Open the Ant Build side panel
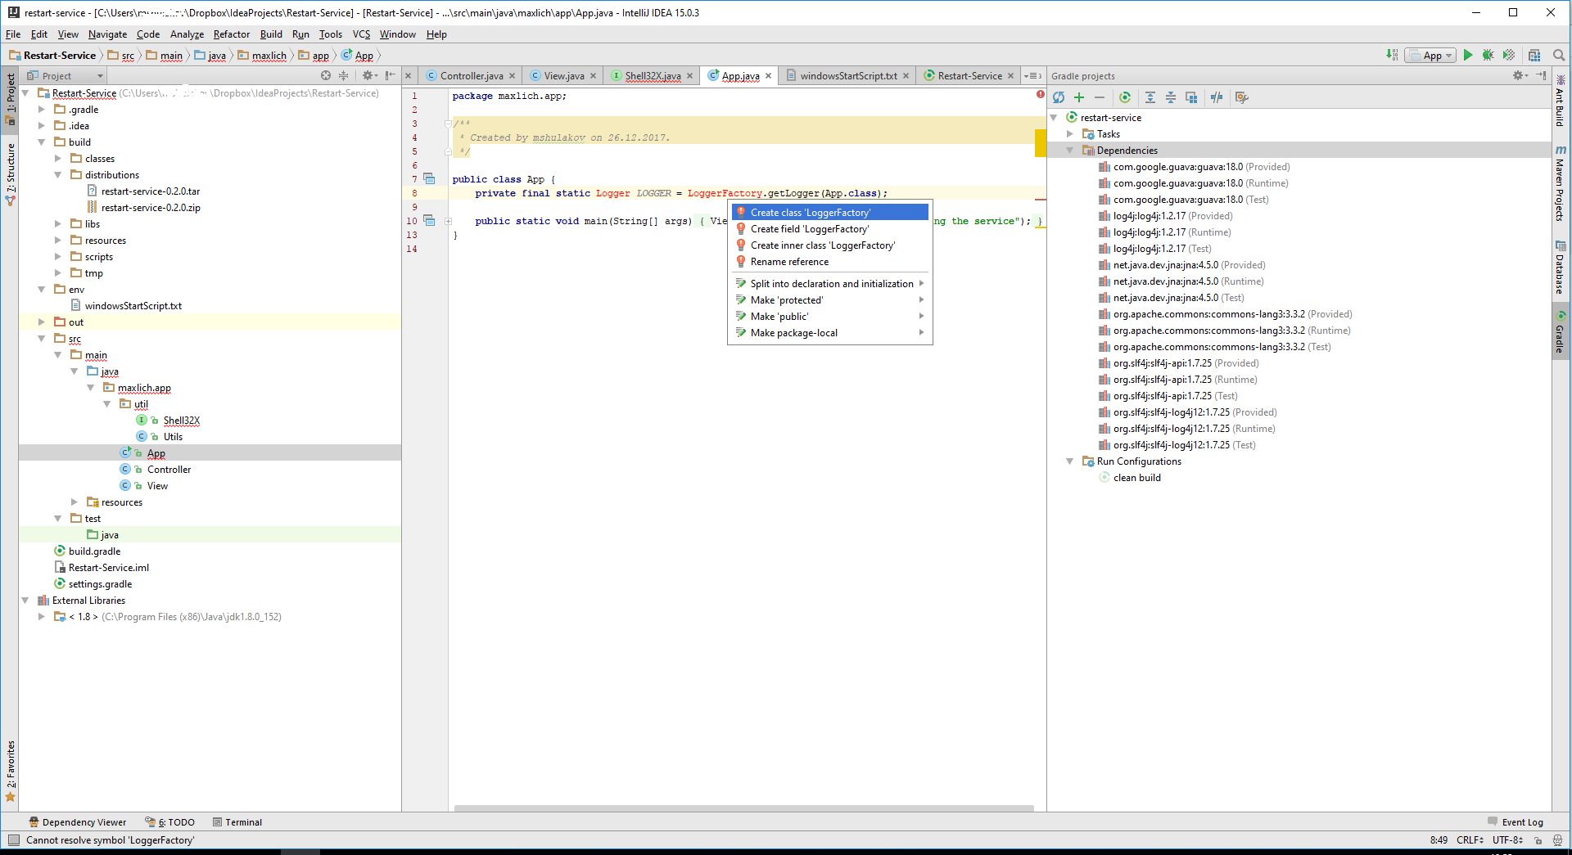This screenshot has width=1572, height=855. coord(1561,101)
